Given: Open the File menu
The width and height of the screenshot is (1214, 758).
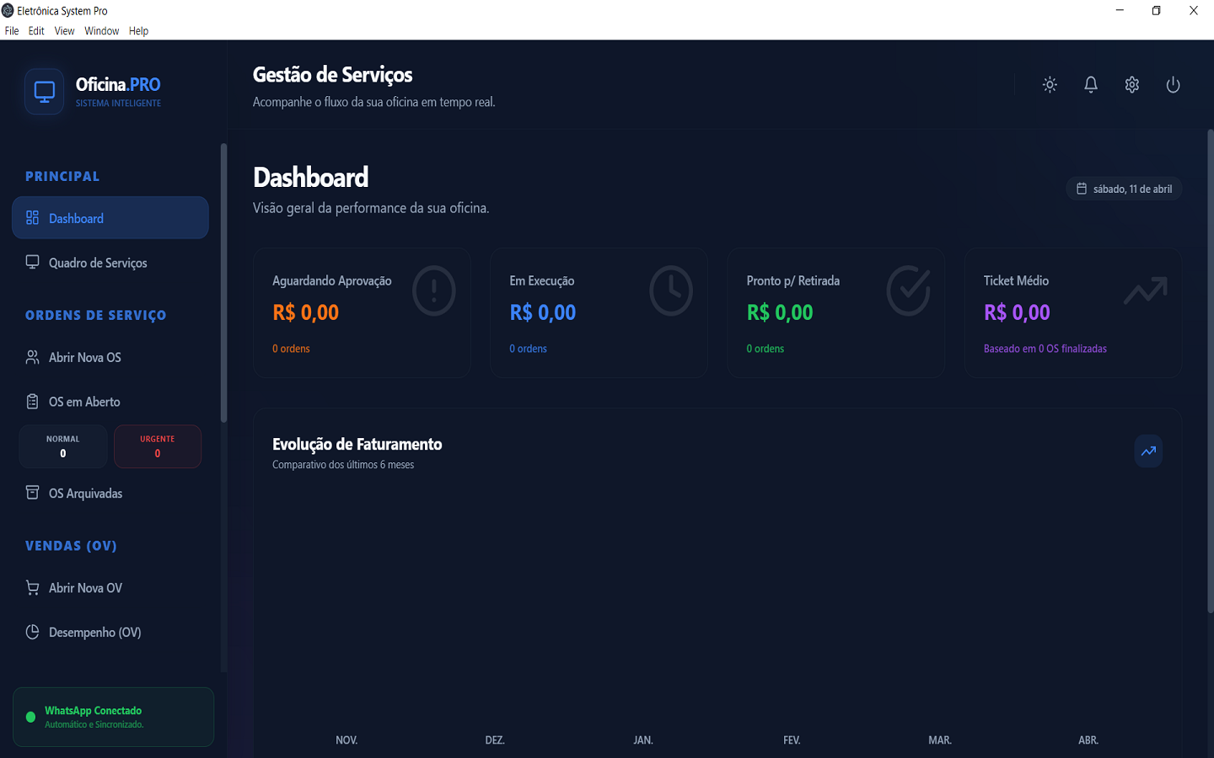Looking at the screenshot, I should (x=12, y=31).
